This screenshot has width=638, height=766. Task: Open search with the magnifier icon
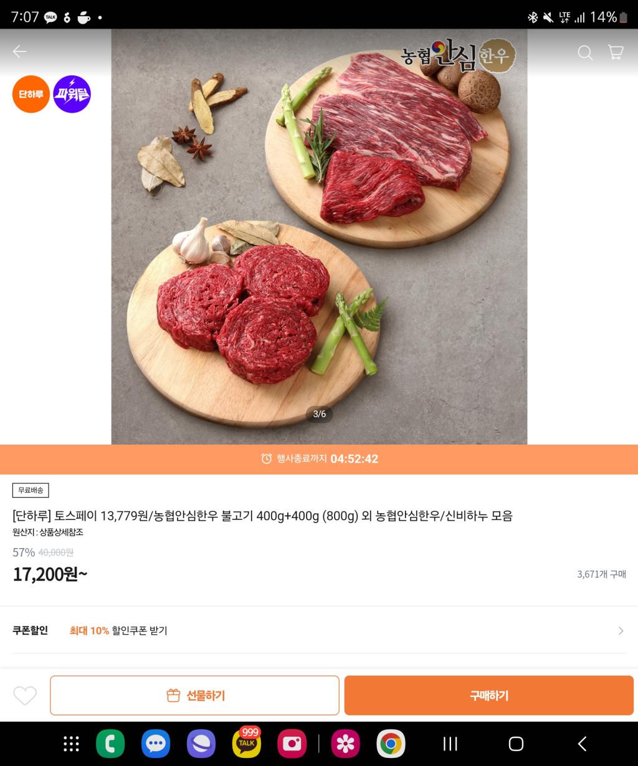pos(585,52)
